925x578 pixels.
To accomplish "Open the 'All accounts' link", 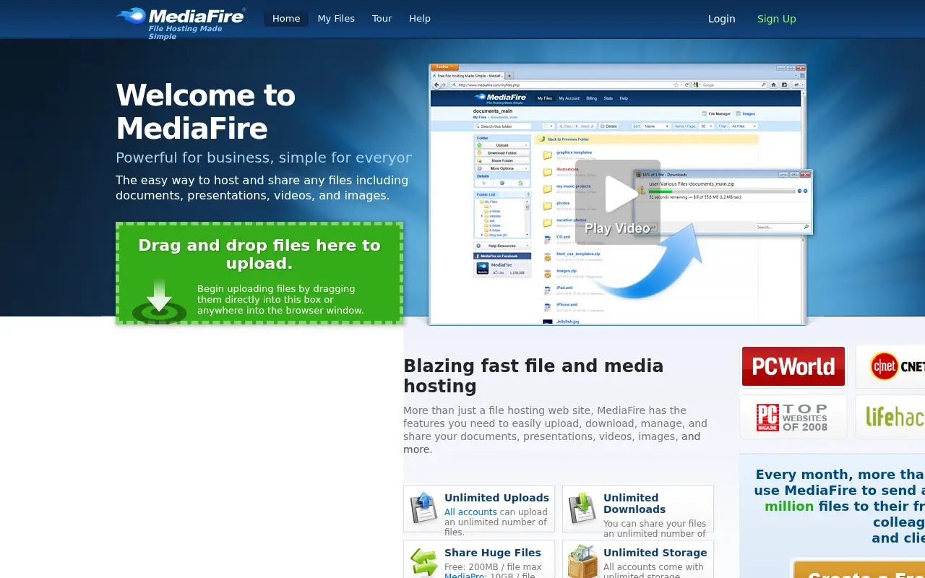I will (x=470, y=512).
